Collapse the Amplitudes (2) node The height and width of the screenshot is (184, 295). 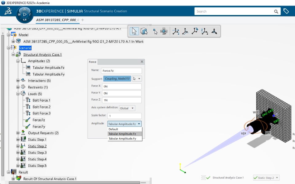(18, 61)
